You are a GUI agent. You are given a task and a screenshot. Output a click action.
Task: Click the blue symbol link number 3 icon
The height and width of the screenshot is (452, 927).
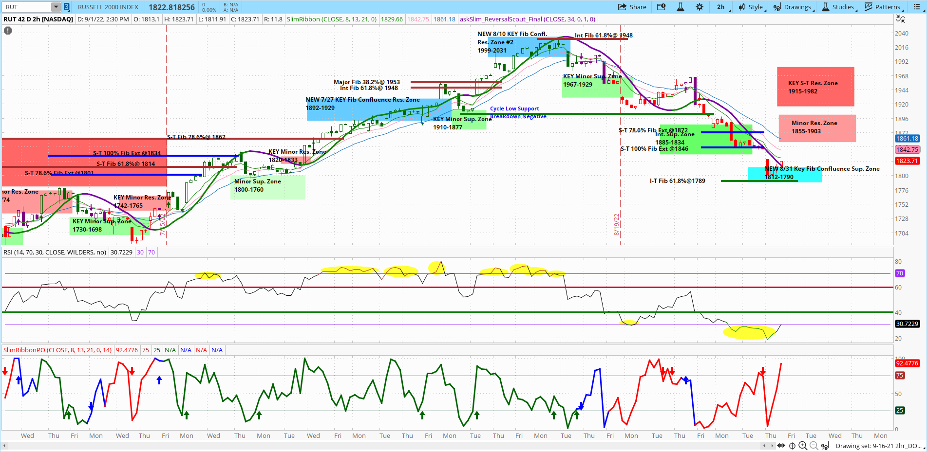tap(67, 7)
